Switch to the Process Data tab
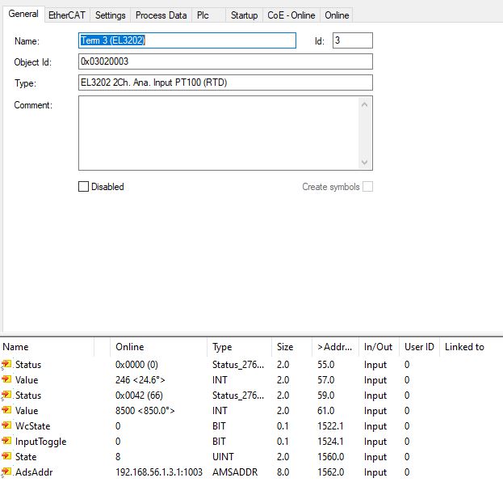This screenshot has width=503, height=495. 161,15
